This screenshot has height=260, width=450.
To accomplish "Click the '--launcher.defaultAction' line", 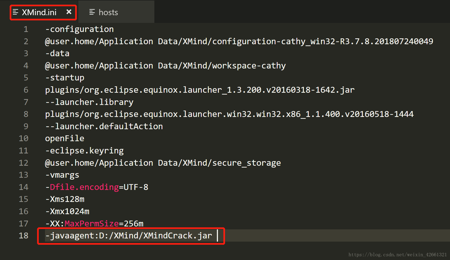I will (x=104, y=126).
